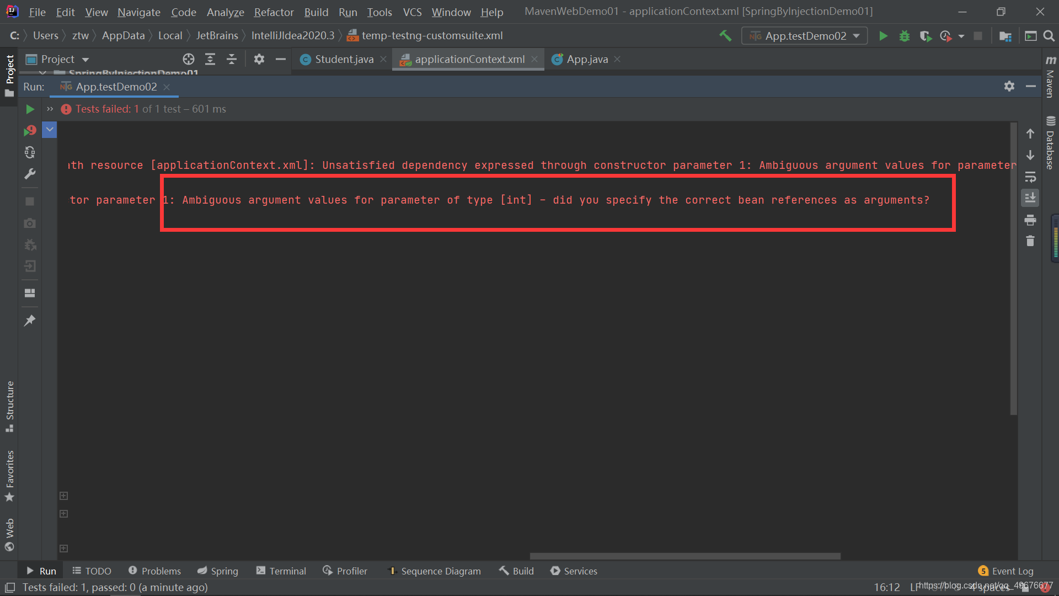
Task: Open the Event Log
Action: [x=1005, y=571]
